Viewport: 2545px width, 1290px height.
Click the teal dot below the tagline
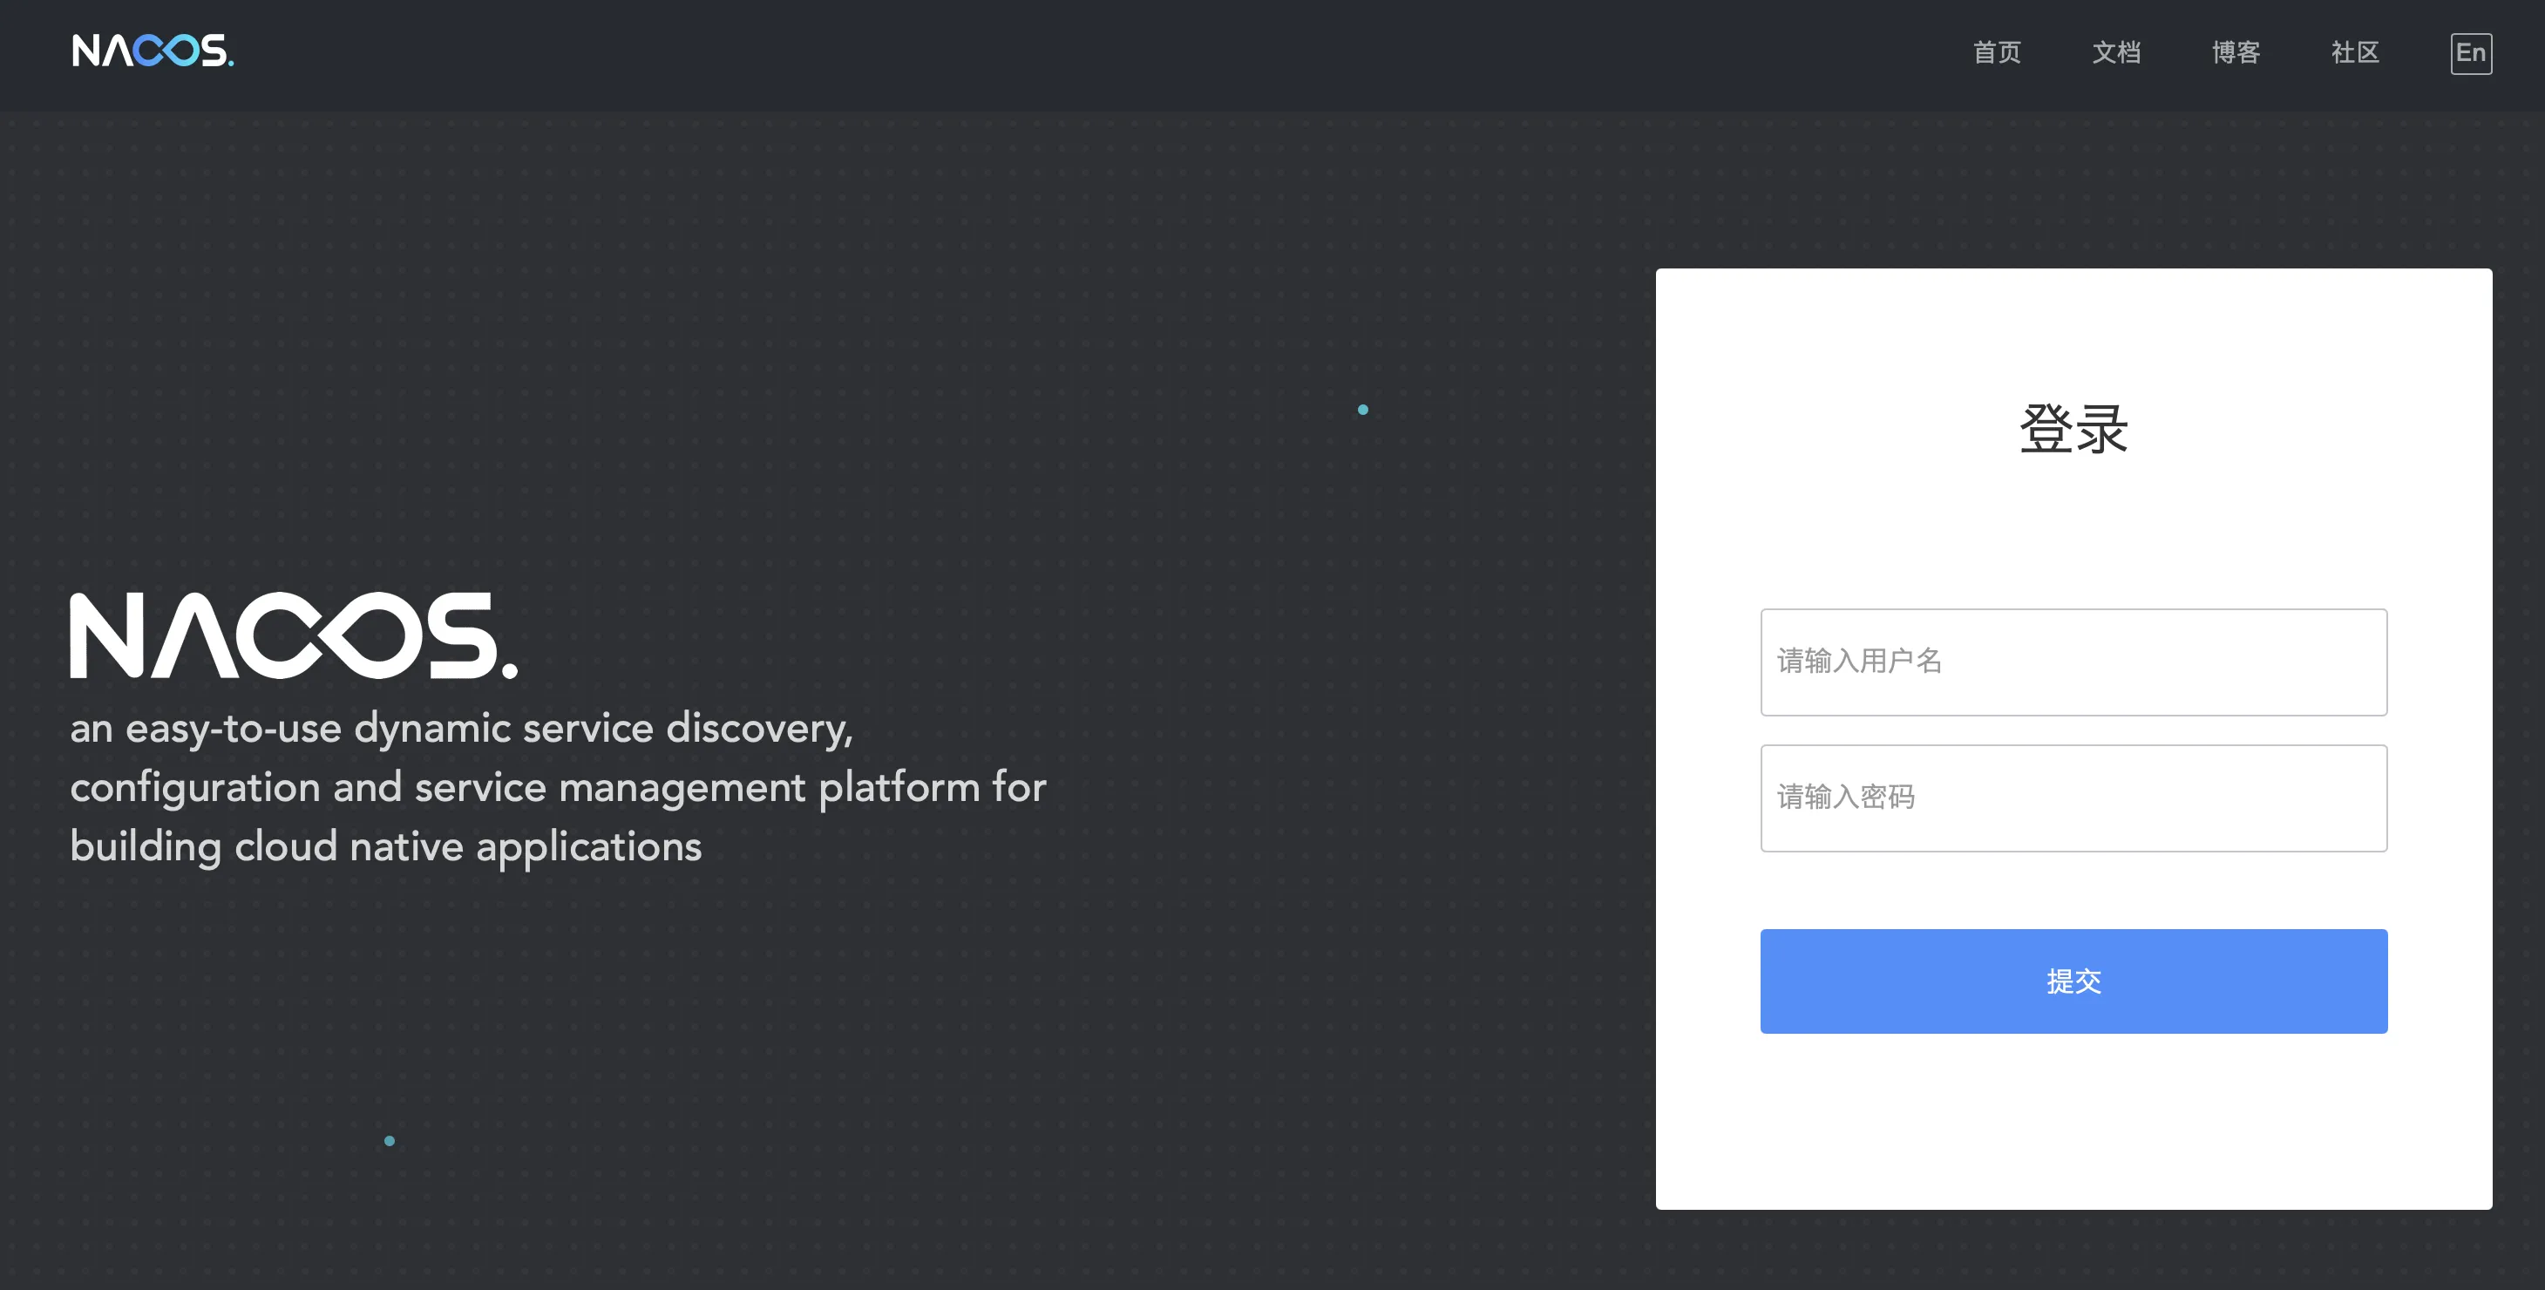[390, 1141]
